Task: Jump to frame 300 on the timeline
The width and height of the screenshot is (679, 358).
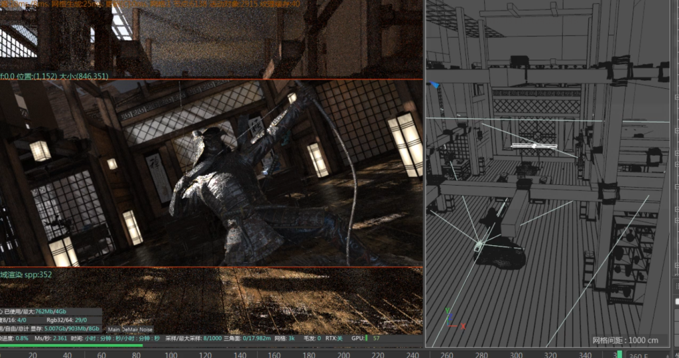Action: tap(516, 355)
